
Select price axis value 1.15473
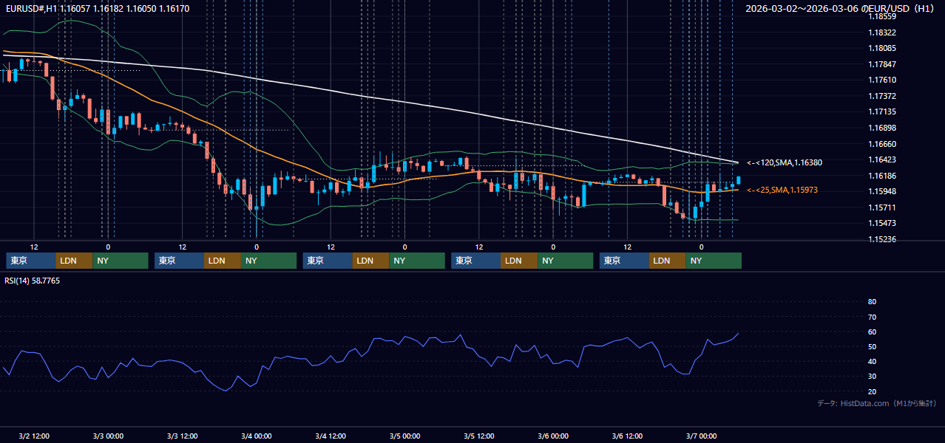pyautogui.click(x=881, y=224)
